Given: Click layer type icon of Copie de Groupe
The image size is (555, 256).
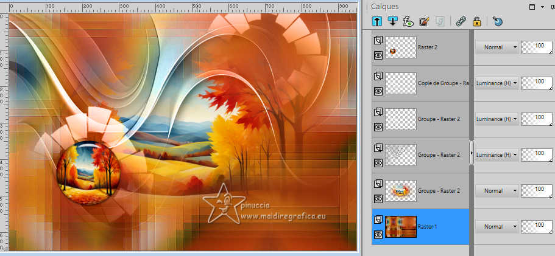Looking at the screenshot, I should pyautogui.click(x=378, y=76).
